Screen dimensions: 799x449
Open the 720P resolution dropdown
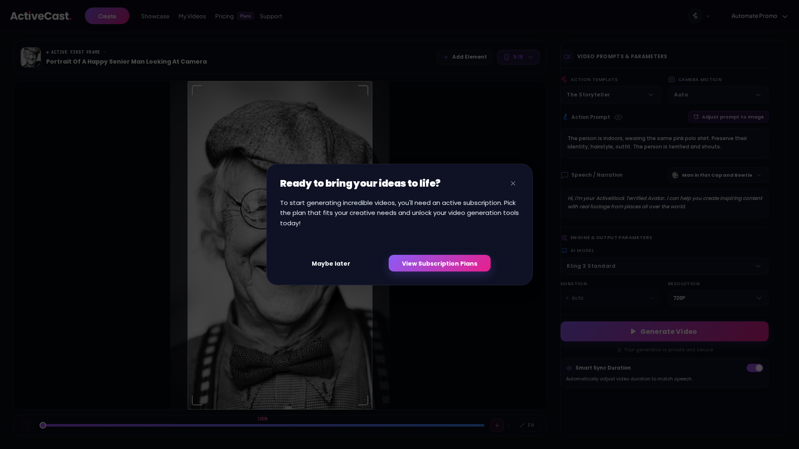pyautogui.click(x=718, y=298)
